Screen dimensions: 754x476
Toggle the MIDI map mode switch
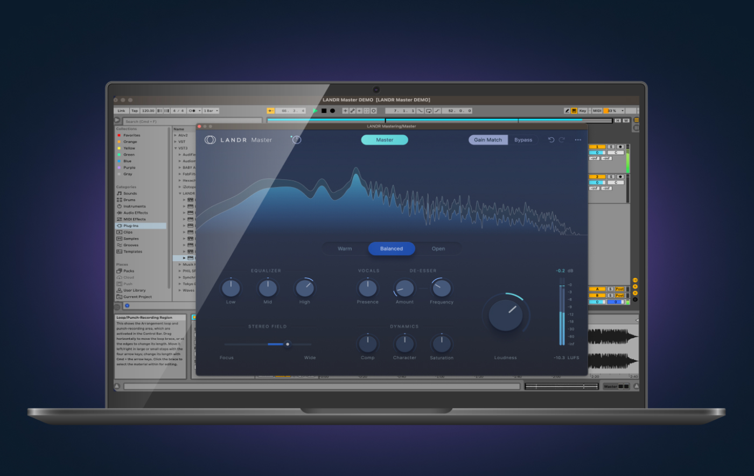click(597, 110)
